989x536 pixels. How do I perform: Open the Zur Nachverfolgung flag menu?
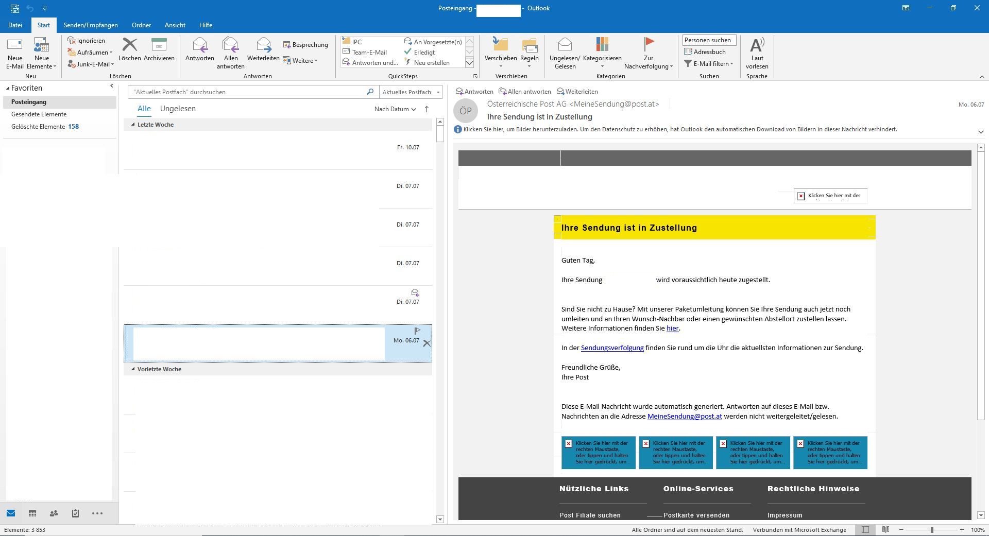[x=649, y=53]
